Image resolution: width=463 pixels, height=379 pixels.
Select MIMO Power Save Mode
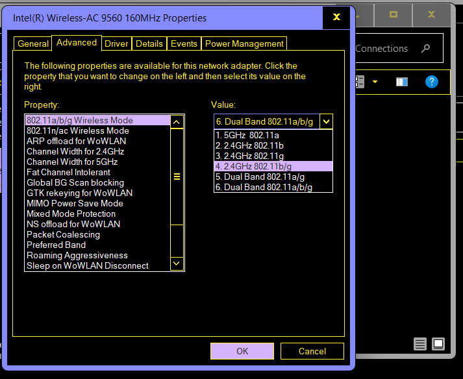[97, 203]
